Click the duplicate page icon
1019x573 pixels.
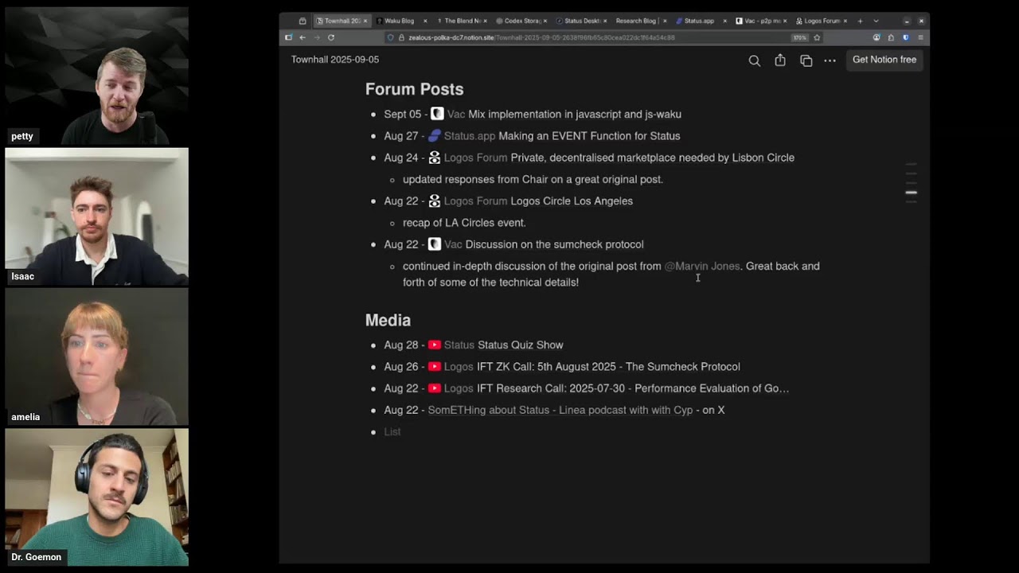tap(806, 60)
